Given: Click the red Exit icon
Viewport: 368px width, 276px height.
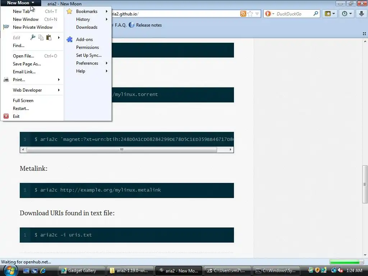Looking at the screenshot, I should pos(6,116).
